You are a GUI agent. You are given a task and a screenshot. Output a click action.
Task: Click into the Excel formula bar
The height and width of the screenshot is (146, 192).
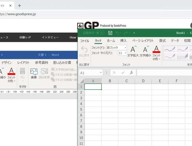164,73
